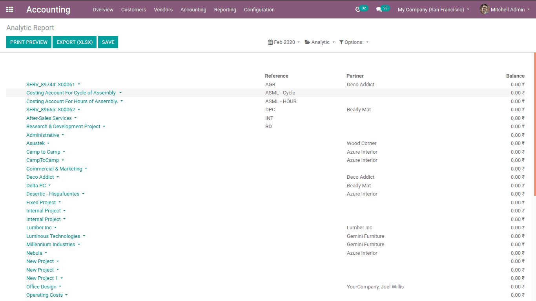Open the Reporting menu

click(x=225, y=9)
